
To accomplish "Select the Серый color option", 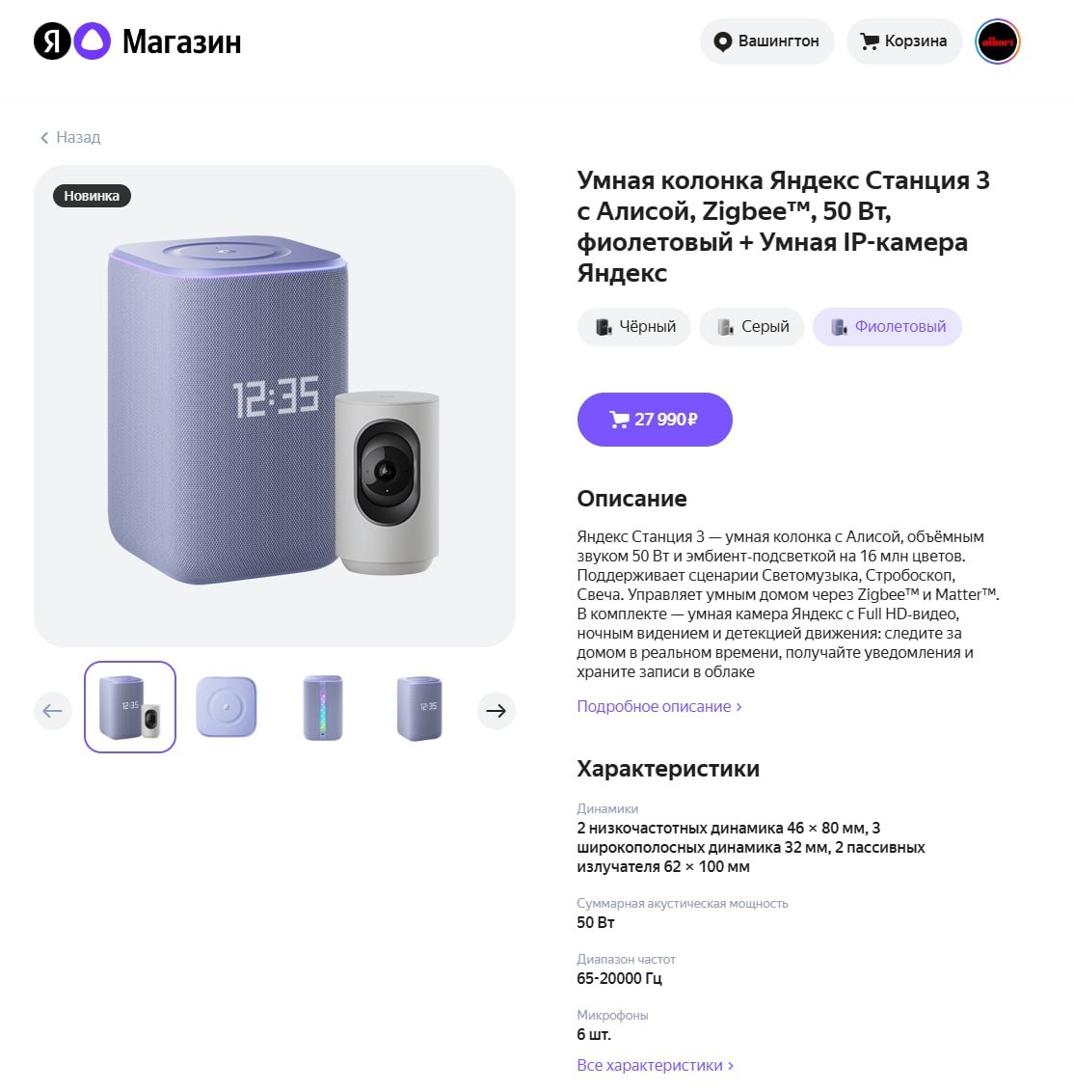I will pyautogui.click(x=751, y=327).
